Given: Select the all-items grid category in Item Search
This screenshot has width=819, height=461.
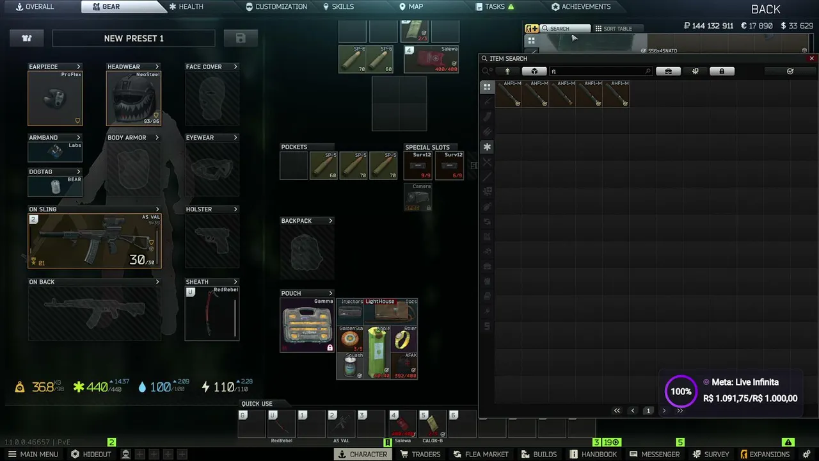Looking at the screenshot, I should [x=487, y=87].
